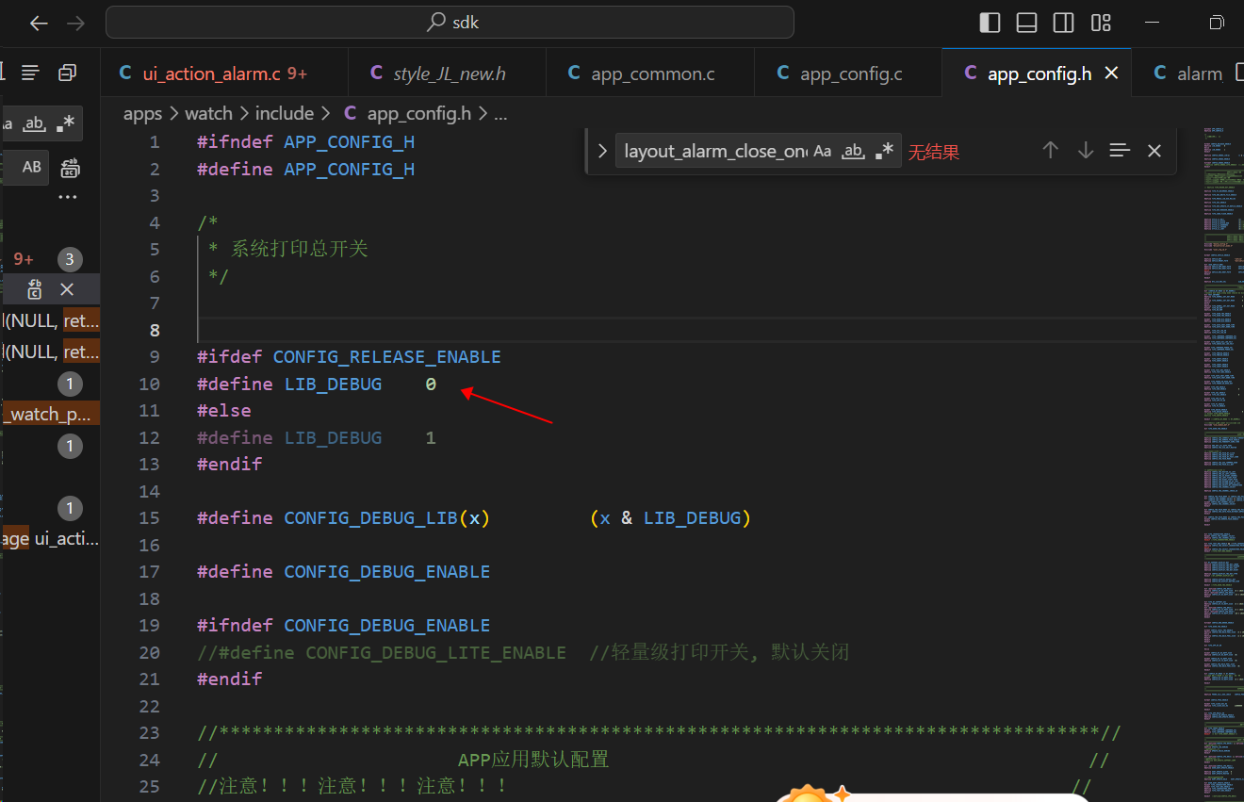This screenshot has height=802, width=1244.
Task: Select the include breadcrumb segment
Action: (285, 113)
